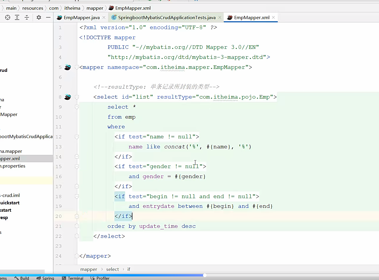Select the 'na.mapper' package in project tree
379x280 pixels.
coord(11,151)
